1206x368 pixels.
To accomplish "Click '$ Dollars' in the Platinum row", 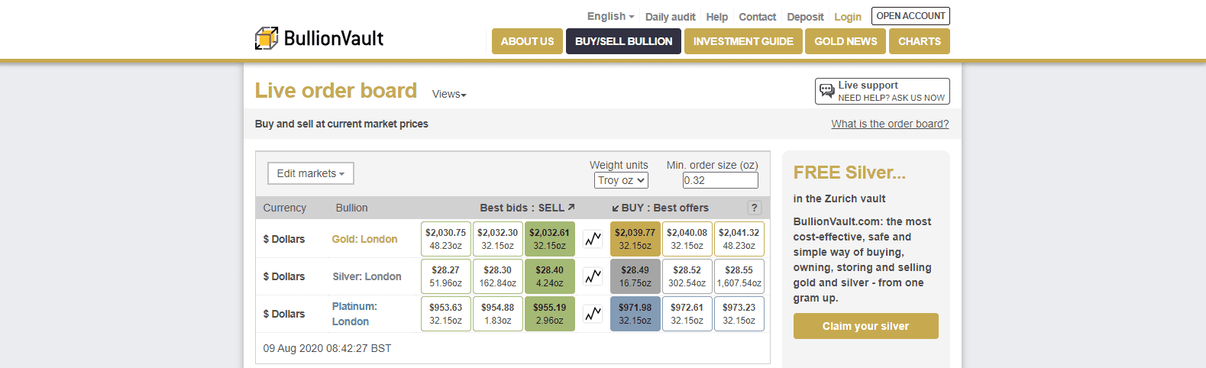I will pos(284,314).
